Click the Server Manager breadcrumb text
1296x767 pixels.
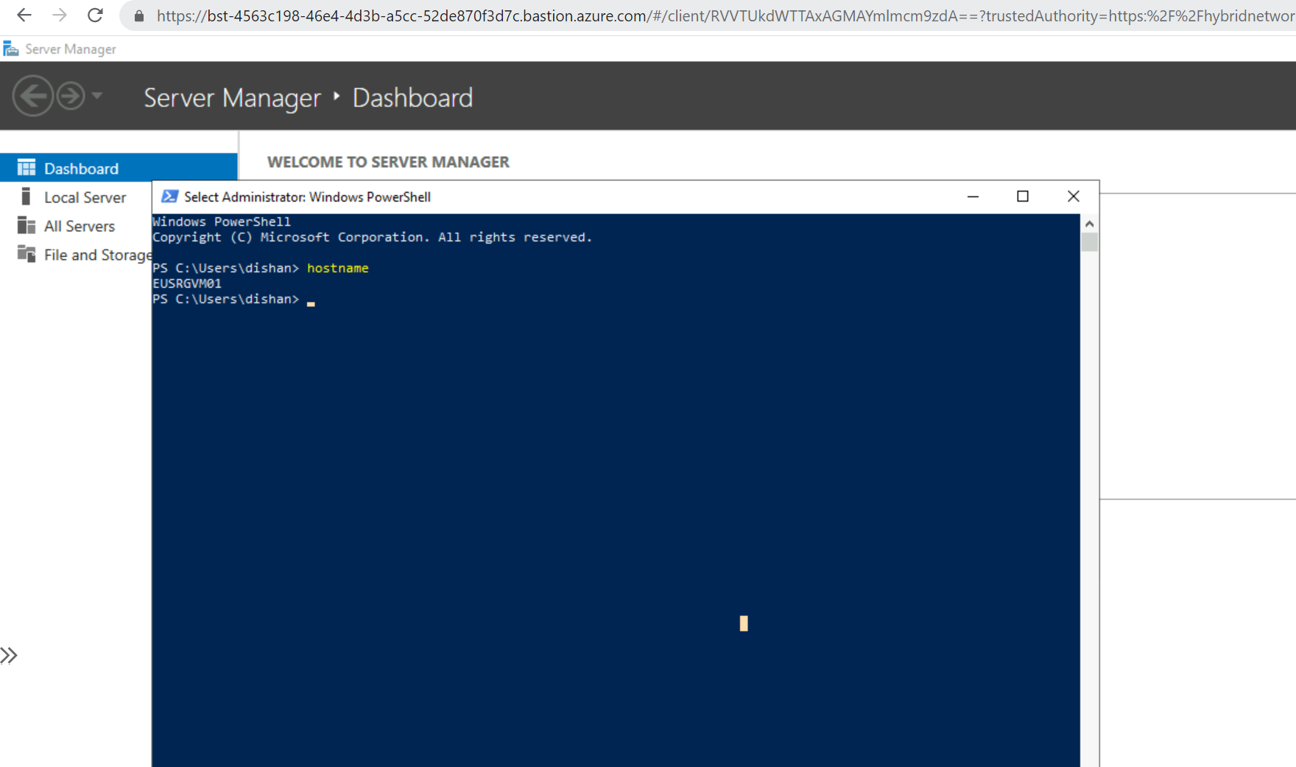[x=232, y=97]
